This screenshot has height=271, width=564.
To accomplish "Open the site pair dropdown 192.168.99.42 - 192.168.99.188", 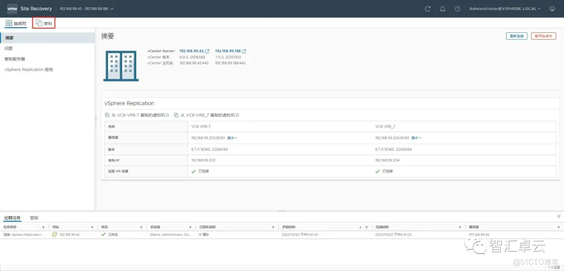I will tap(87, 9).
